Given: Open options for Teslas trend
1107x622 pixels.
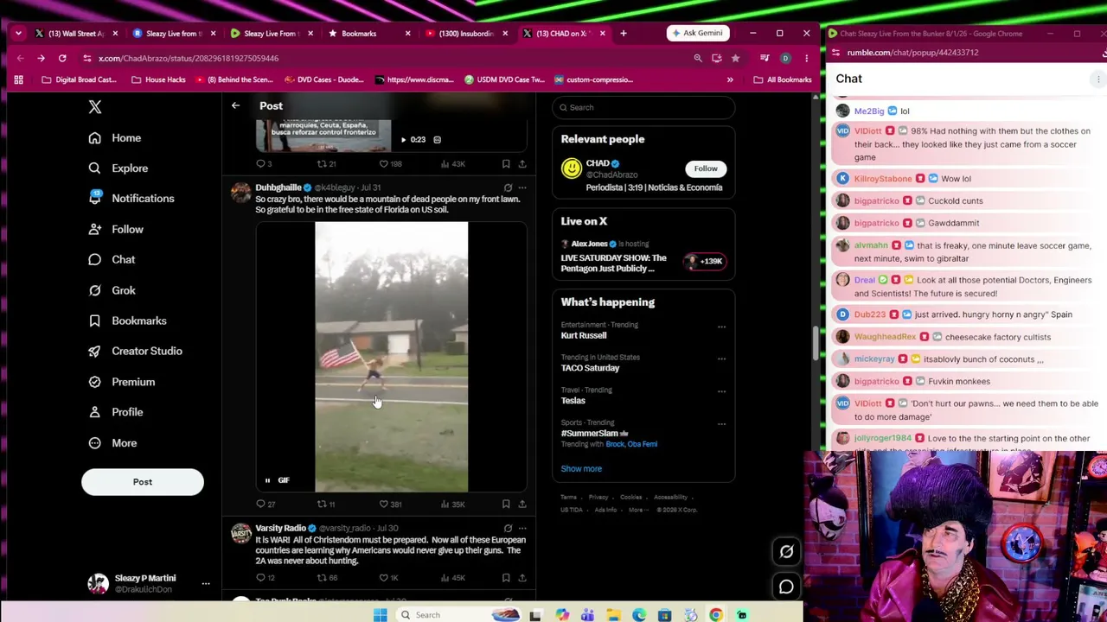Looking at the screenshot, I should (721, 391).
